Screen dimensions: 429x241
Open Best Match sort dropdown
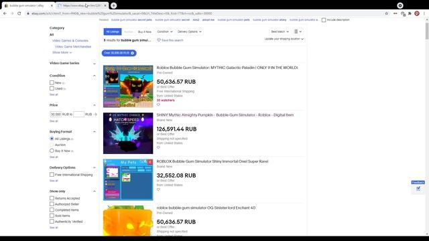tap(280, 31)
